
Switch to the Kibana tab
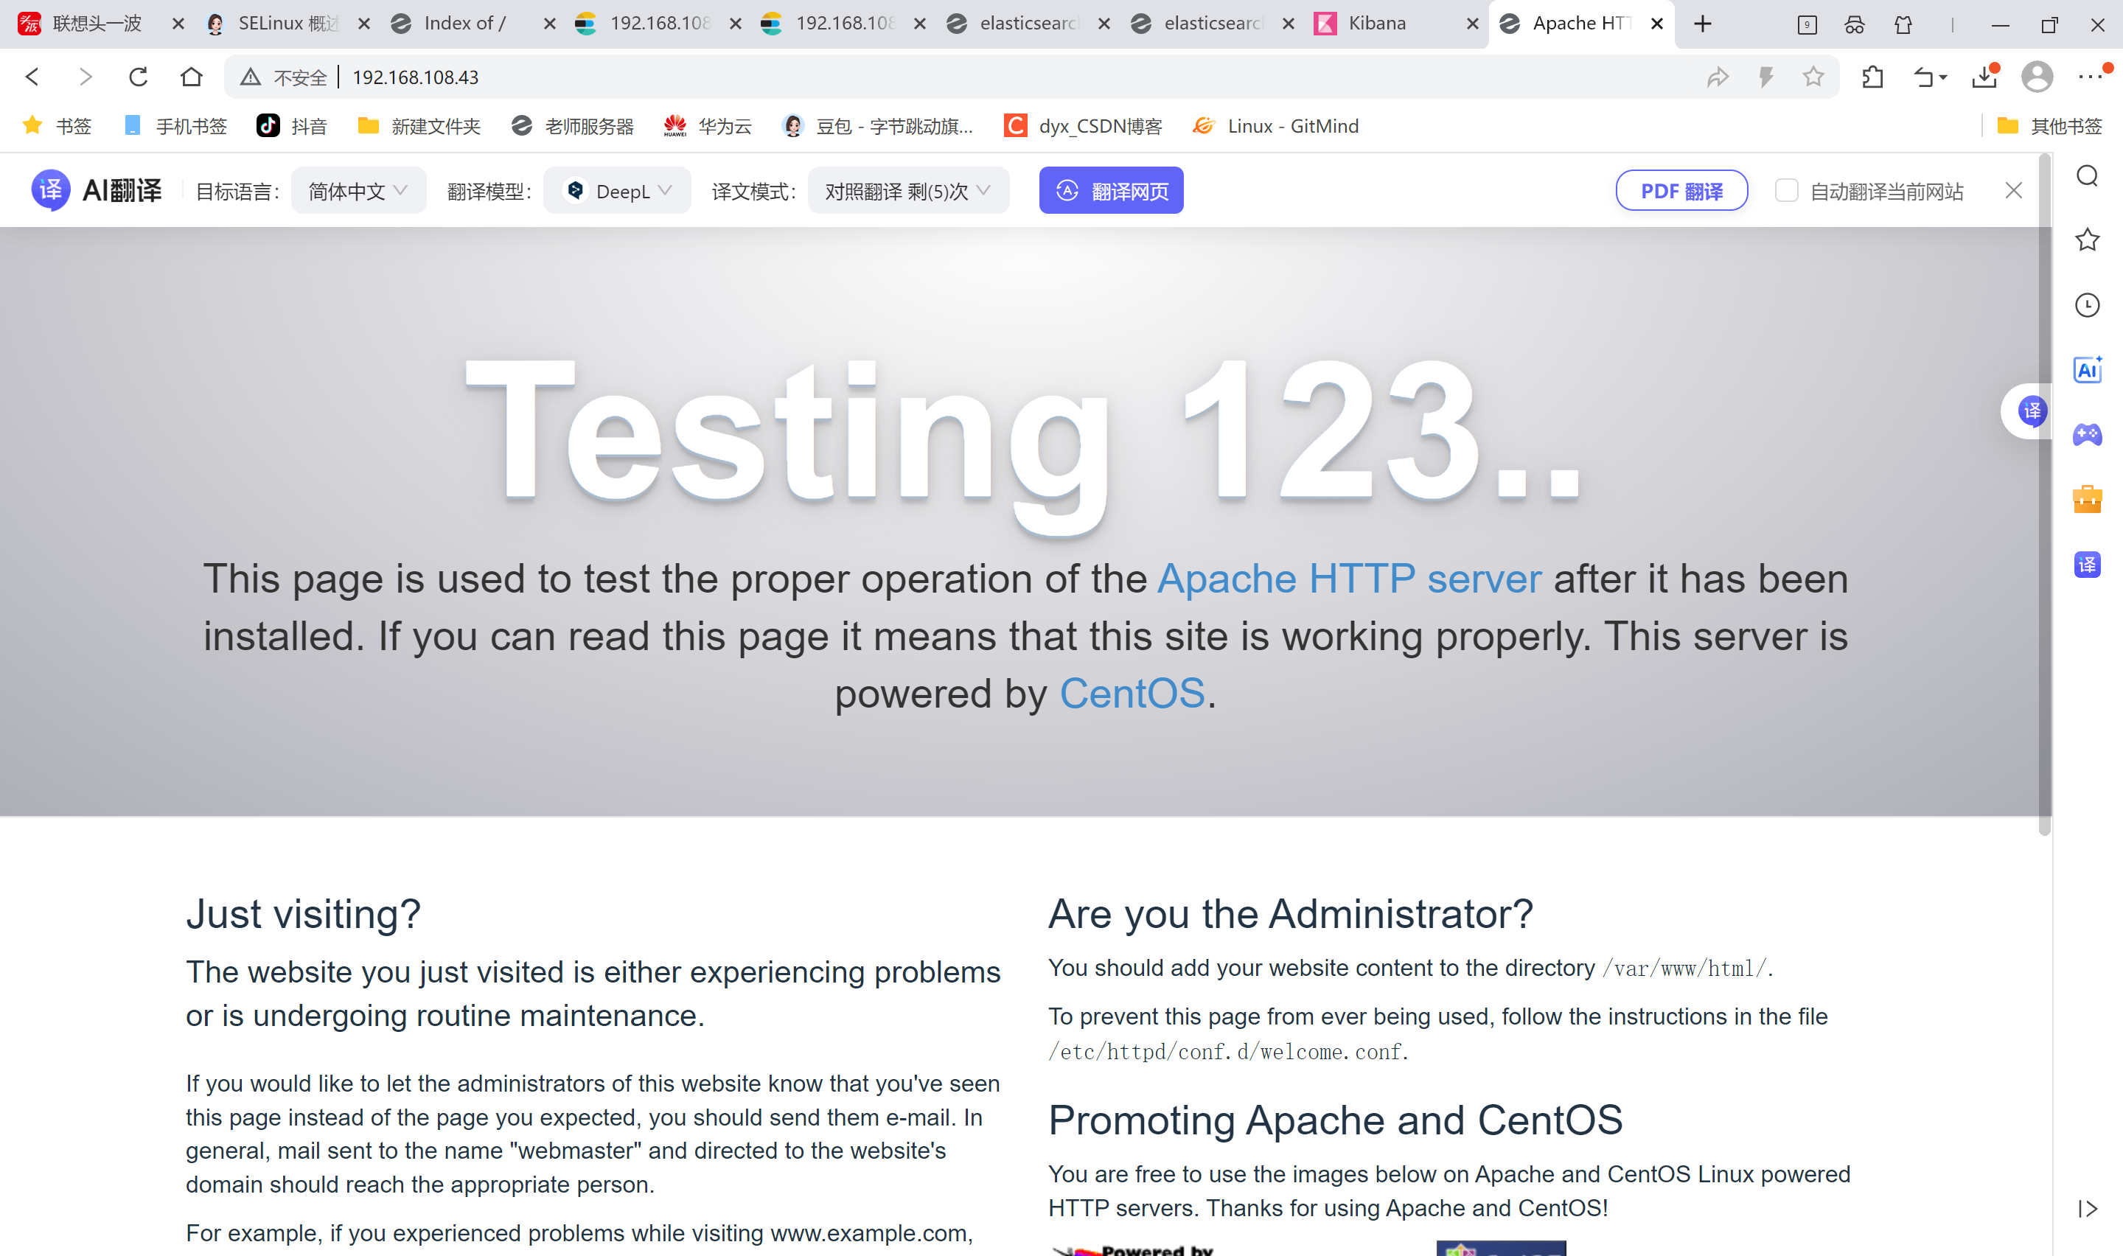(1377, 24)
